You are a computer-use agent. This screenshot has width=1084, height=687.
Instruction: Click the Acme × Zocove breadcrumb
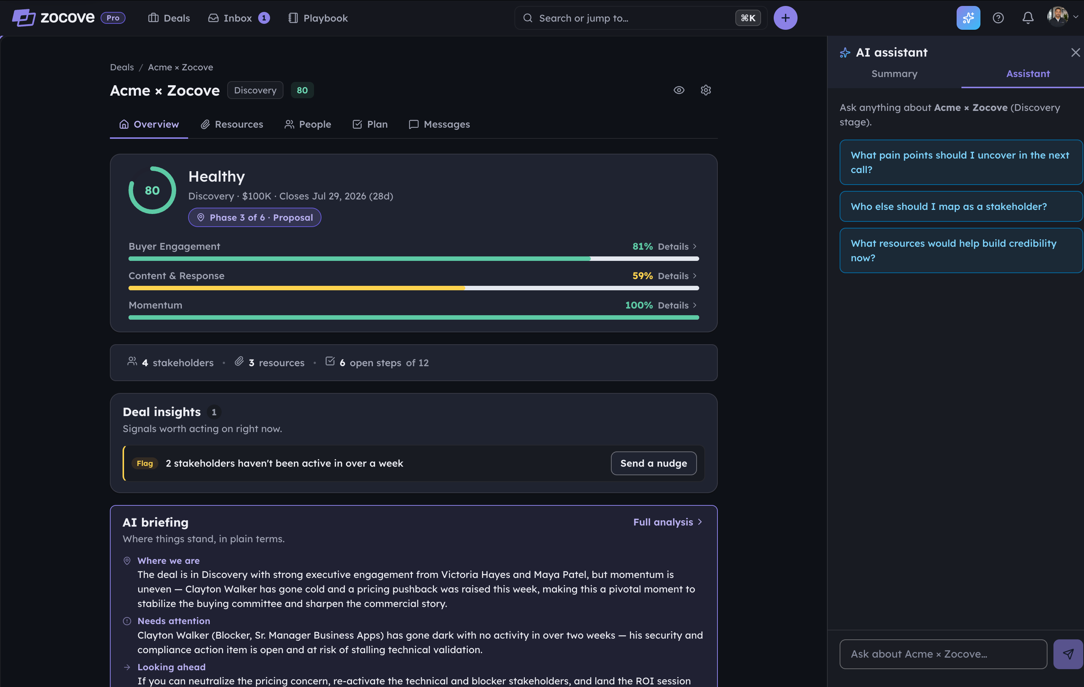[181, 67]
